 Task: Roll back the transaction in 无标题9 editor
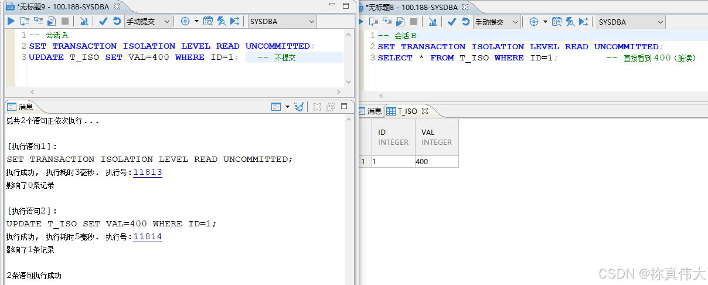click(x=117, y=22)
